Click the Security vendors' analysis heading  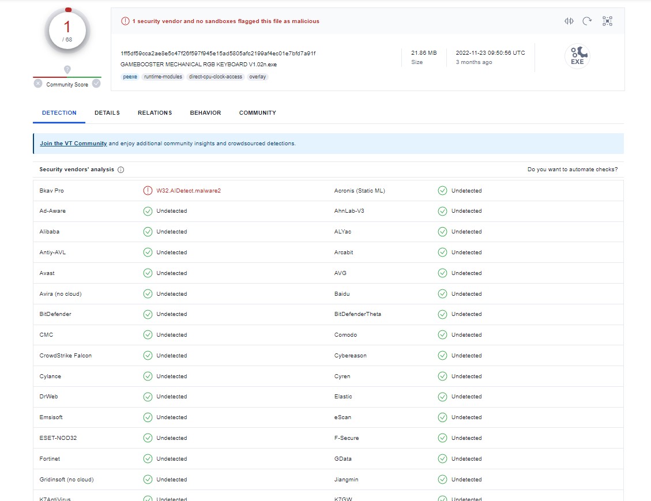pyautogui.click(x=76, y=169)
